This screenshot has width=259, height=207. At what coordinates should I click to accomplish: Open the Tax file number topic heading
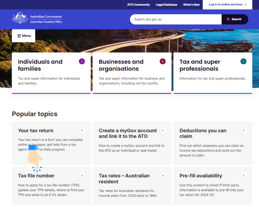coord(36,176)
